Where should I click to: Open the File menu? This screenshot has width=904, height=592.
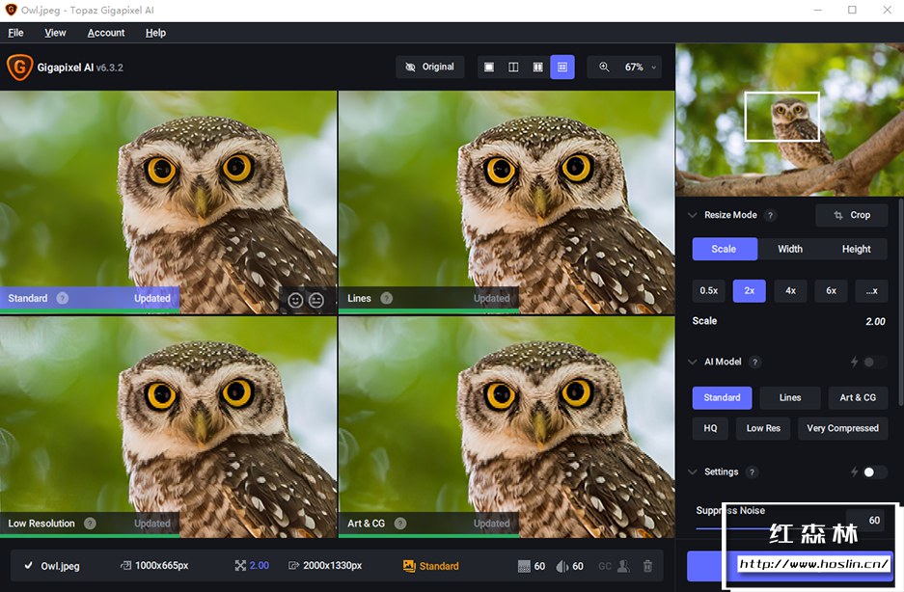click(15, 33)
